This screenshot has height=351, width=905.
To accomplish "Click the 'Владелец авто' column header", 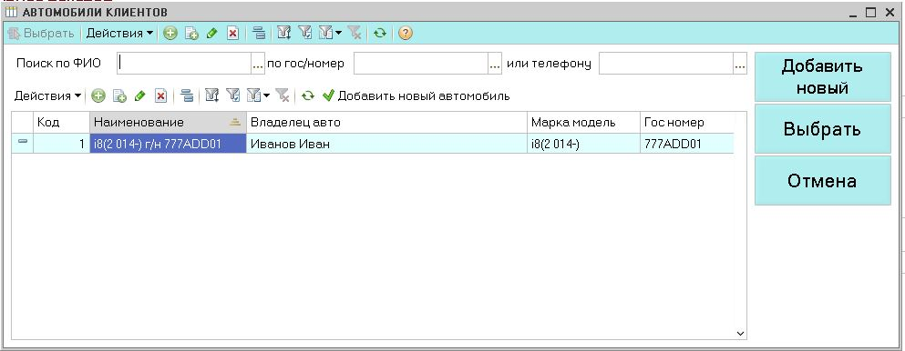I will click(386, 122).
